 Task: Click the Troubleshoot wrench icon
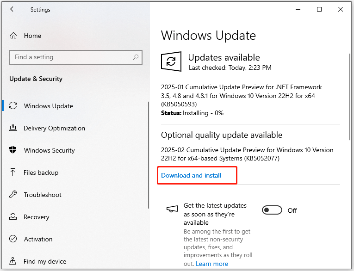point(13,195)
